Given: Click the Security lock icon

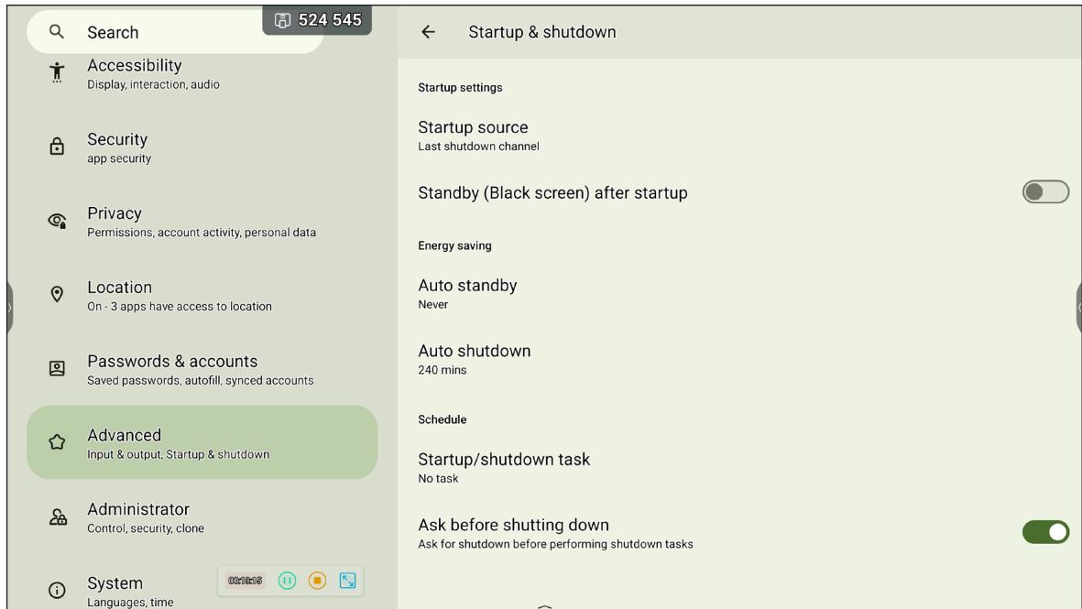Looking at the screenshot, I should click(x=57, y=147).
